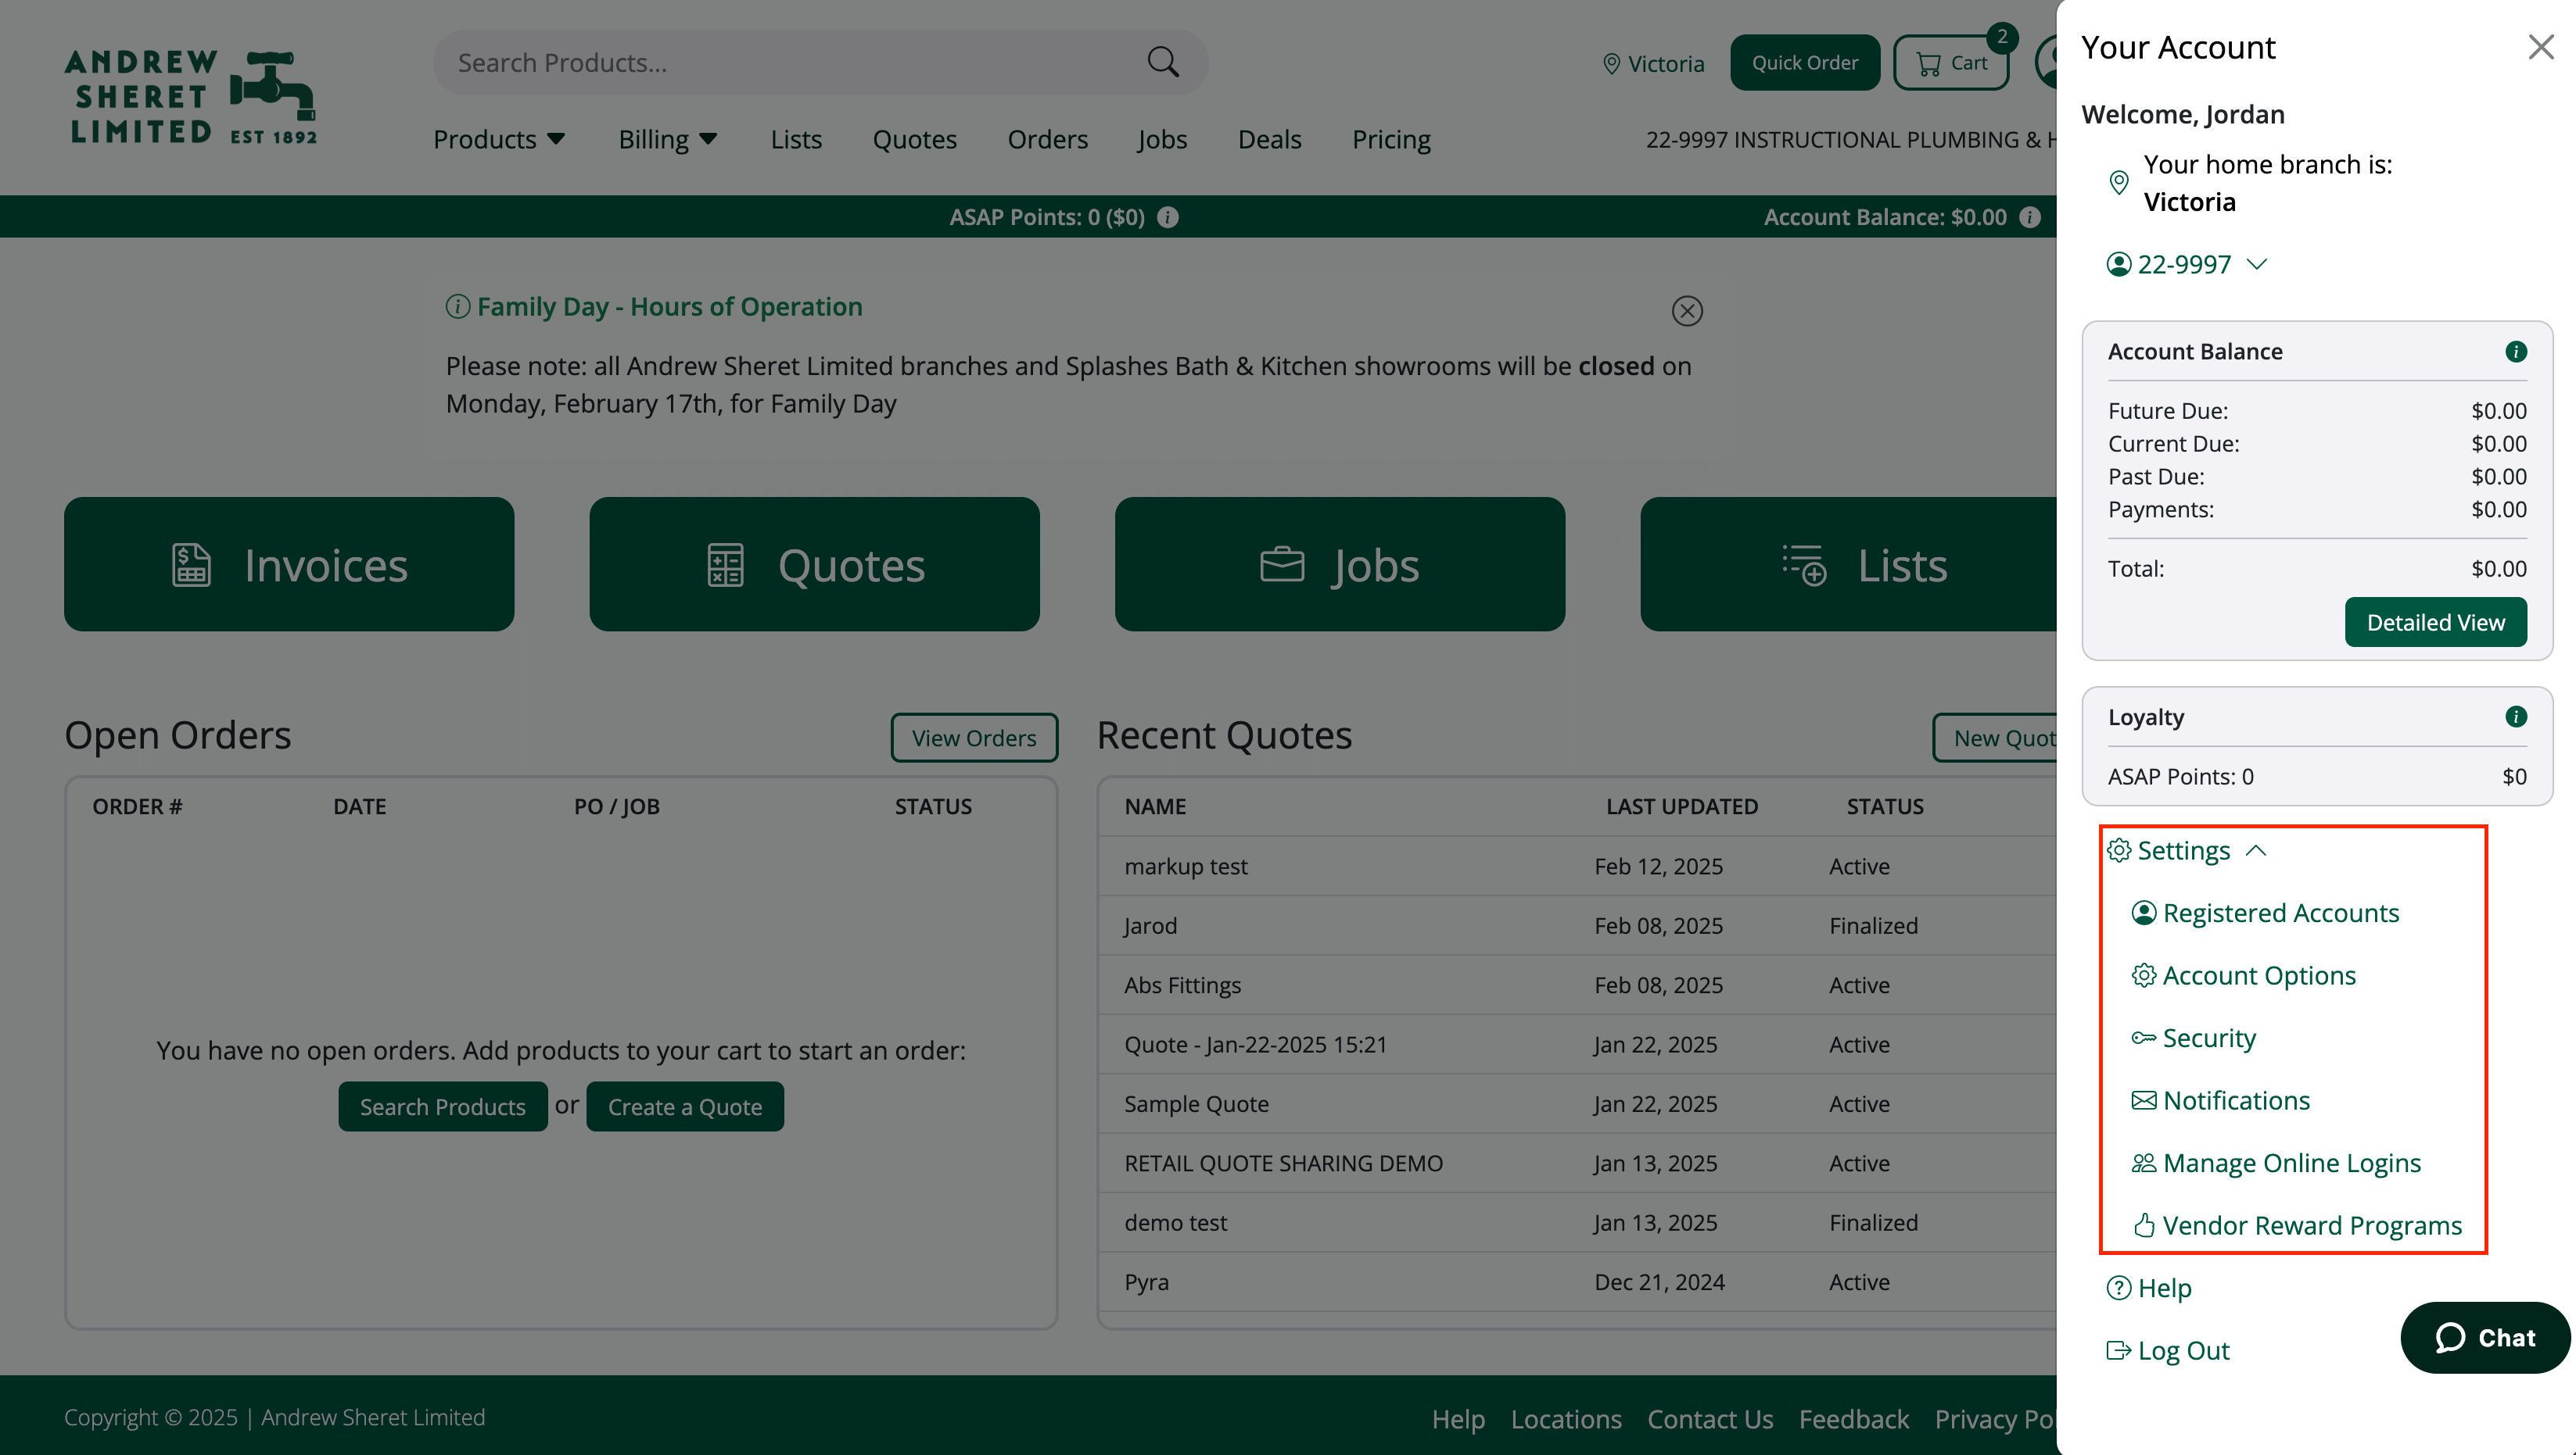Open the Jobs tile
Viewport: 2576px width, 1455px height.
(1339, 565)
